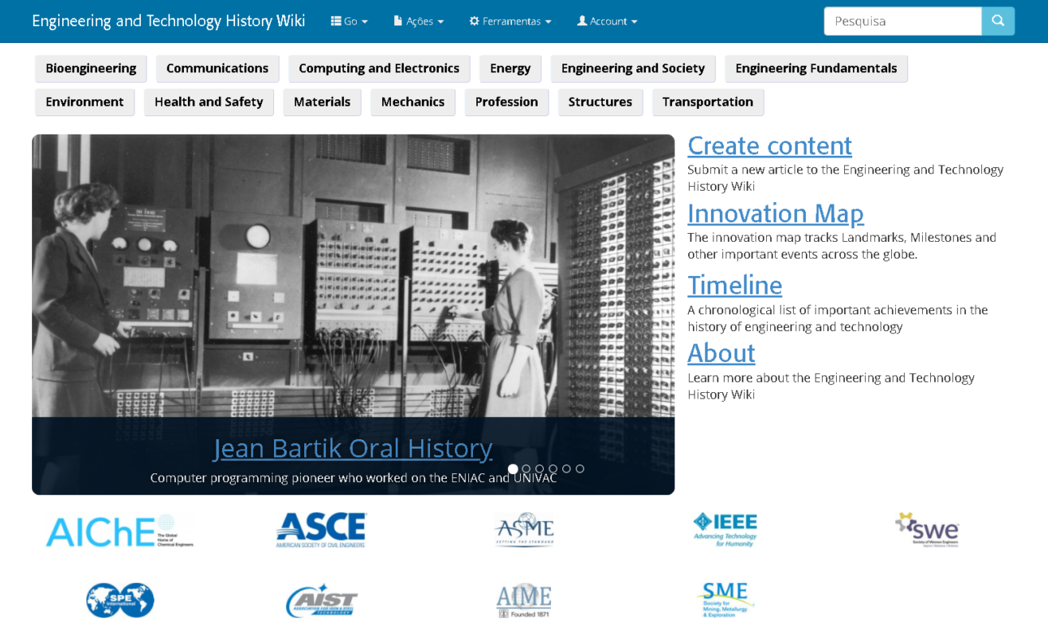Open the About link
This screenshot has height=638, width=1048.
tap(721, 352)
